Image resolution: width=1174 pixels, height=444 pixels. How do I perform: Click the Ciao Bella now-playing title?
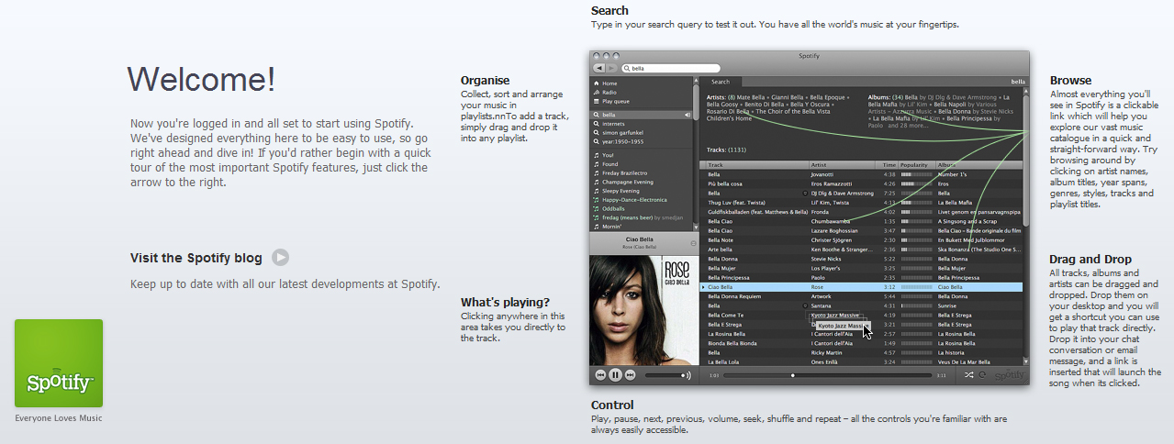coord(640,239)
